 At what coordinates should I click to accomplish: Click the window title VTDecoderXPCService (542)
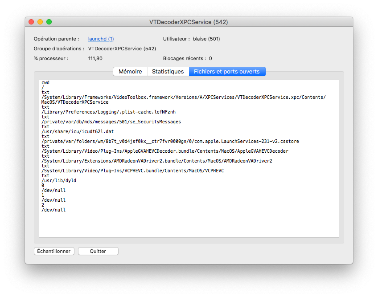(189, 22)
